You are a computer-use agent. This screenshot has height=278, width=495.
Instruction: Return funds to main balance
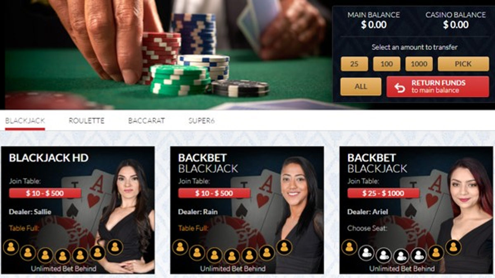click(438, 86)
